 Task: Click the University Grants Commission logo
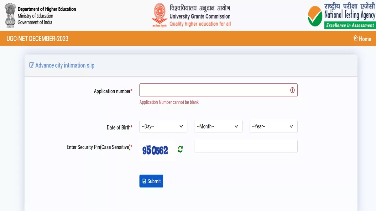(x=159, y=15)
